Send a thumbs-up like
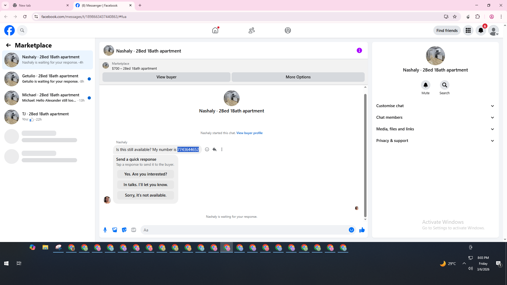 (x=362, y=230)
